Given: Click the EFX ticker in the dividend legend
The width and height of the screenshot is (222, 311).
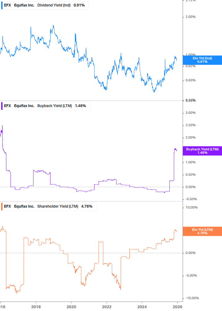Looking at the screenshot, I should [7, 5].
